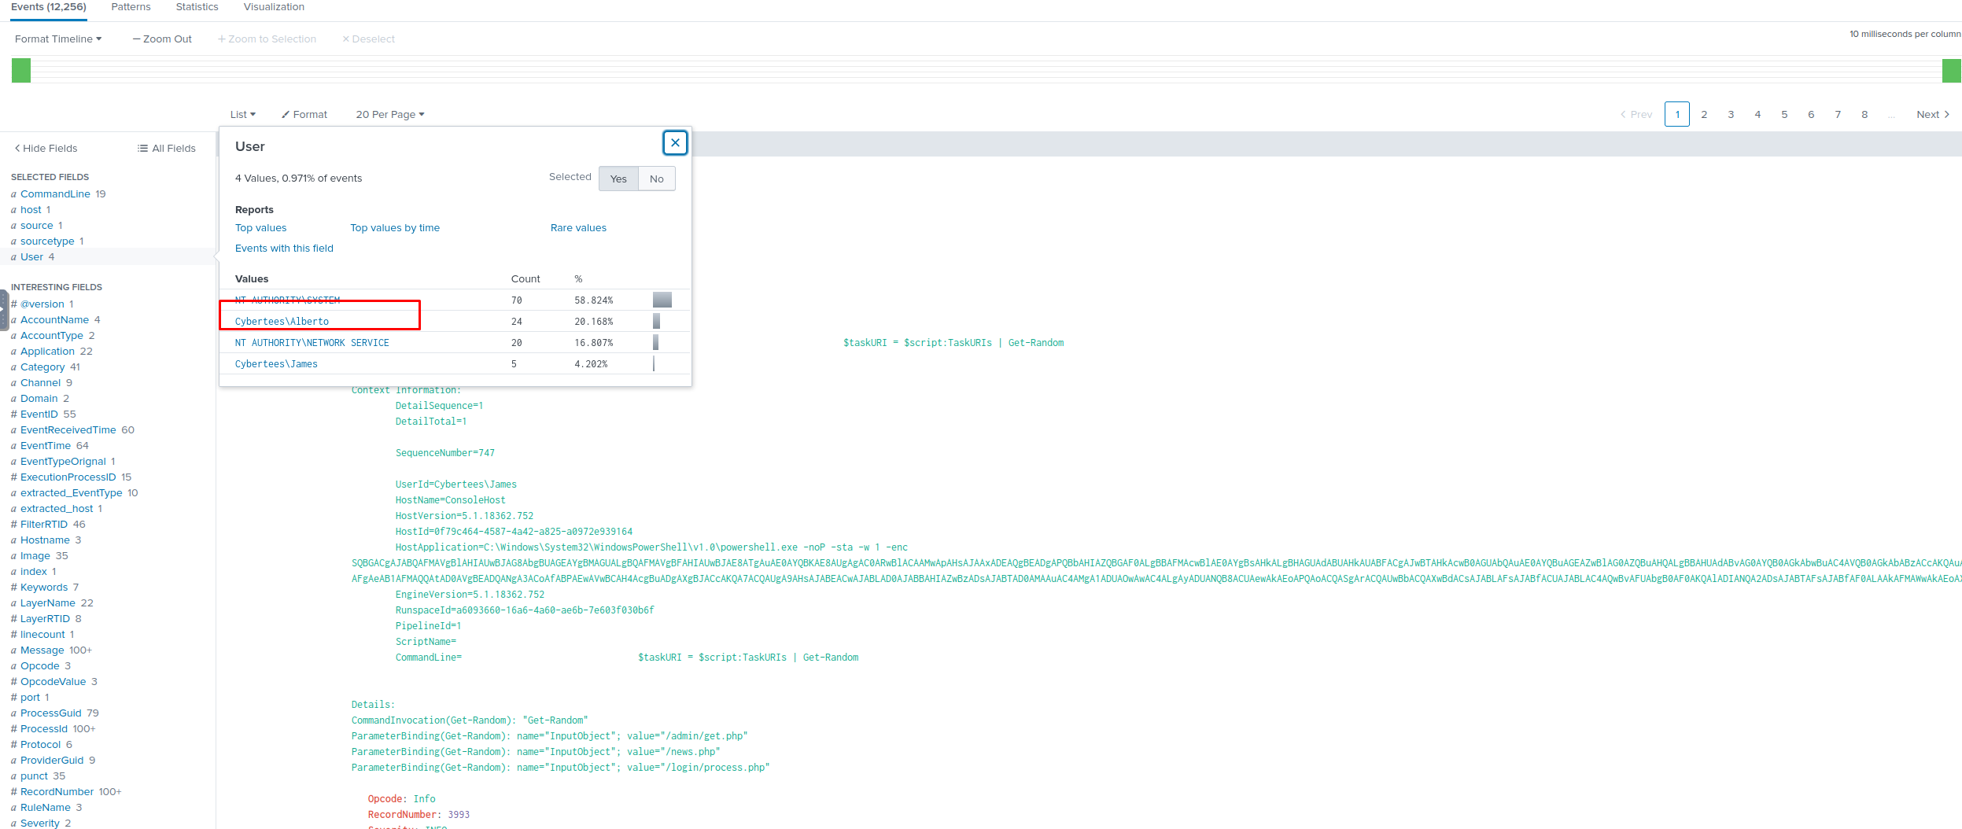Open the Keywords interesting field

coord(44,588)
